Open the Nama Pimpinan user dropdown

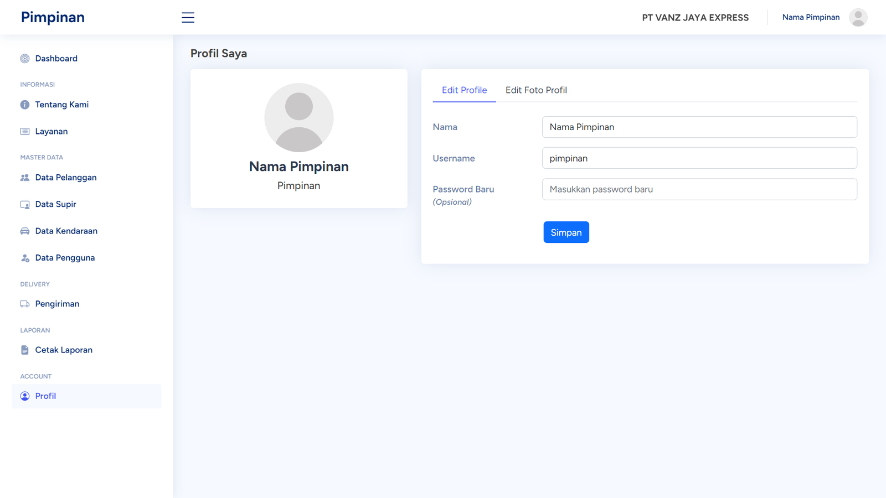811,18
